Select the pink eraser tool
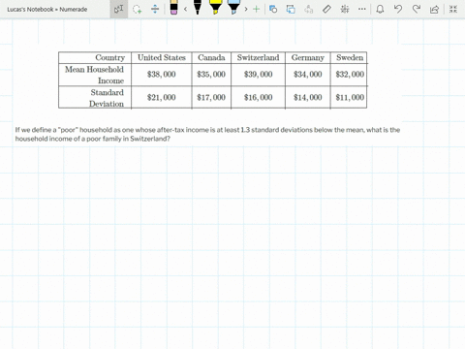This screenshot has height=349, width=465. point(173,8)
